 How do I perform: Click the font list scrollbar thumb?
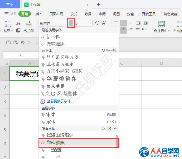point(117,141)
